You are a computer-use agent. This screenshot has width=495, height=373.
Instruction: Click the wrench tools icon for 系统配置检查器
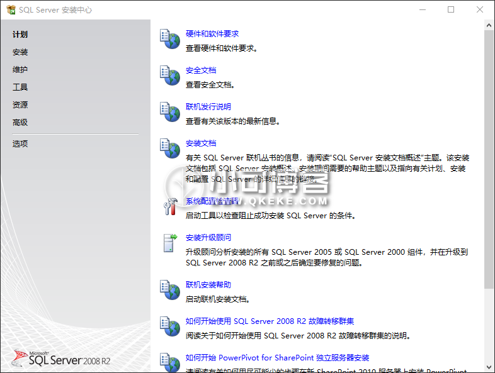click(x=171, y=206)
